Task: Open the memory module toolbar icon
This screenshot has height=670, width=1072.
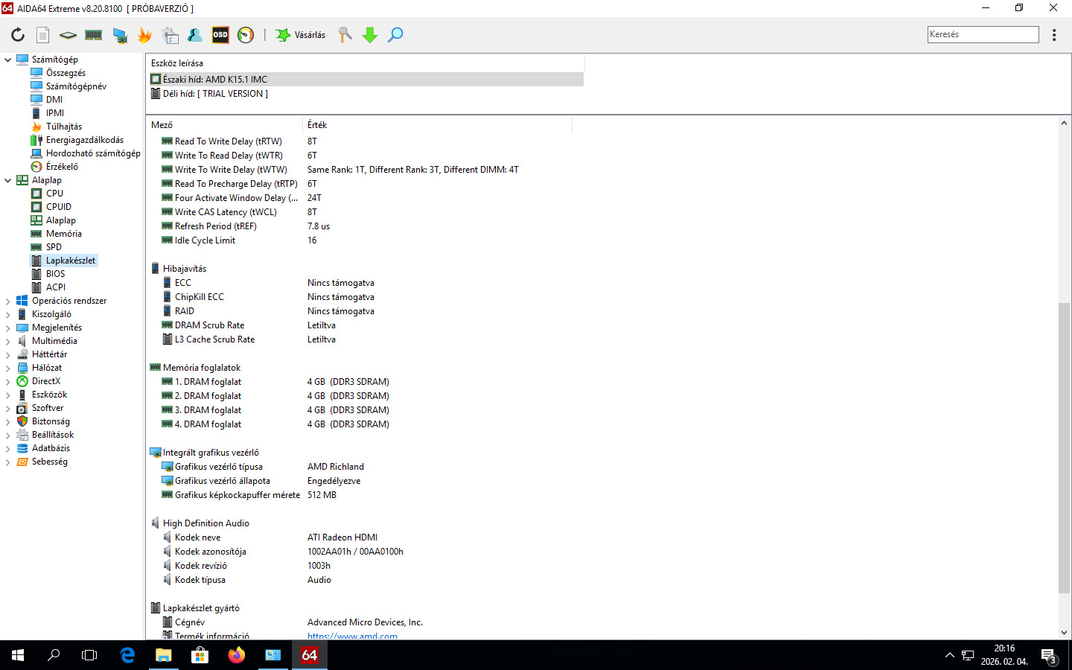Action: click(x=93, y=35)
